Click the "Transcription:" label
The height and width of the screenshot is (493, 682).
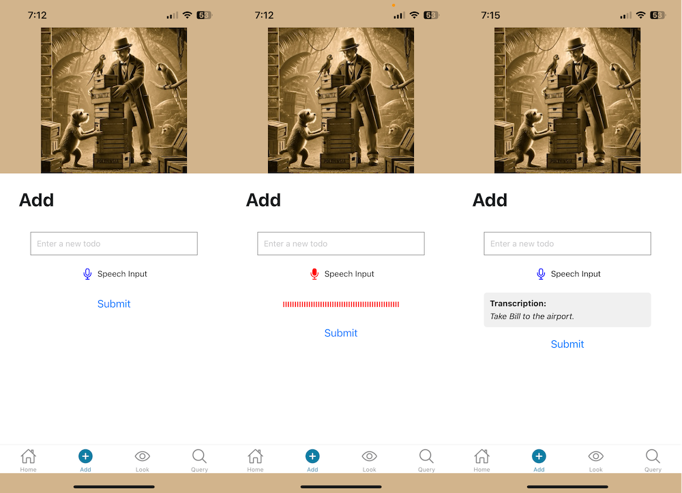point(518,303)
